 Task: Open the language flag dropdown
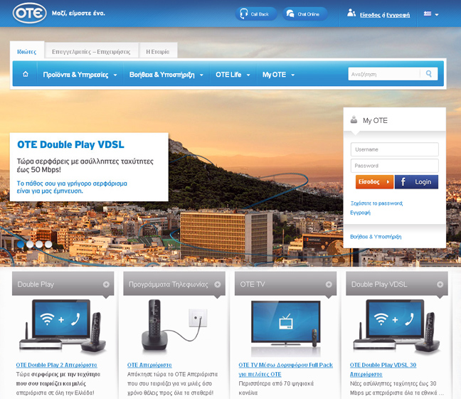(431, 14)
